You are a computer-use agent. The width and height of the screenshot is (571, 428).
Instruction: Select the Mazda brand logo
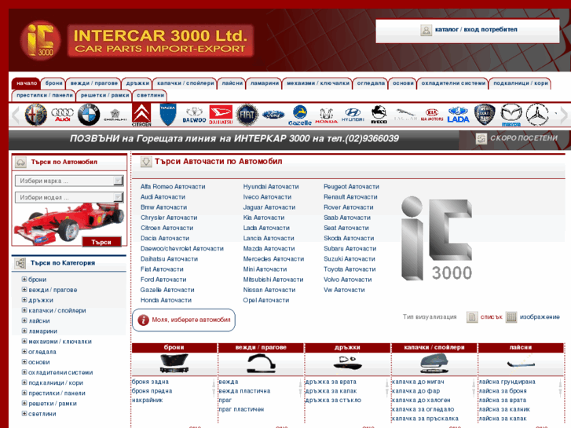click(x=511, y=115)
